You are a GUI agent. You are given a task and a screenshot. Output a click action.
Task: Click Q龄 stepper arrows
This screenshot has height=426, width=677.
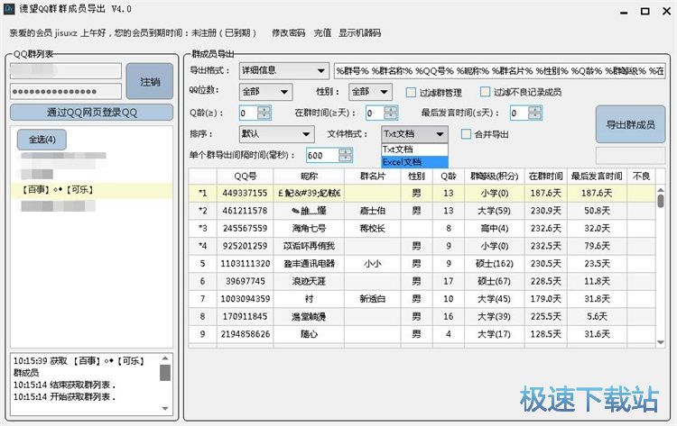pyautogui.click(x=264, y=113)
